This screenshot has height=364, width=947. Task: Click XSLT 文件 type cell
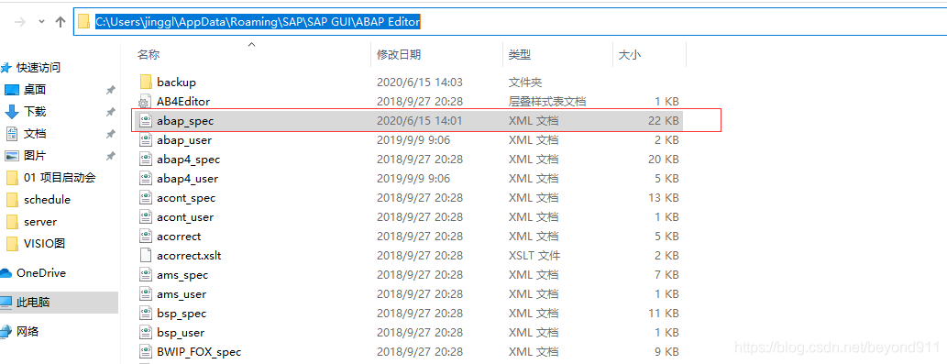tap(534, 255)
